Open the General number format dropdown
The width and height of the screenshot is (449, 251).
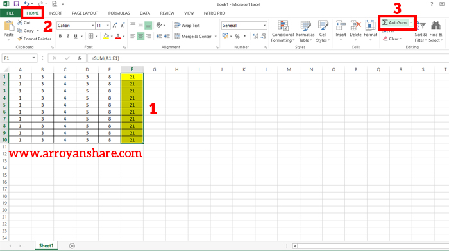(x=264, y=26)
